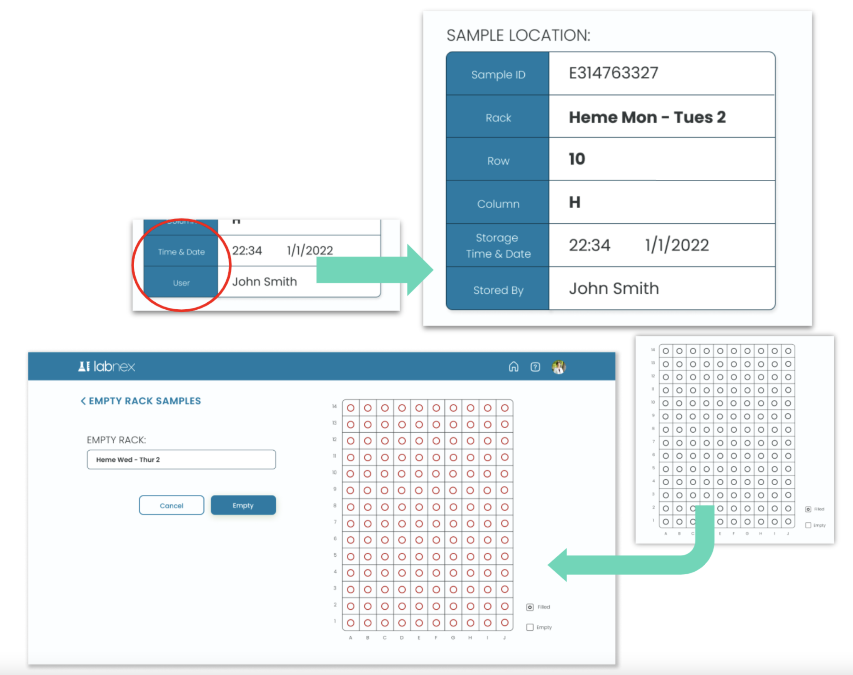Open the user profile avatar

(559, 367)
